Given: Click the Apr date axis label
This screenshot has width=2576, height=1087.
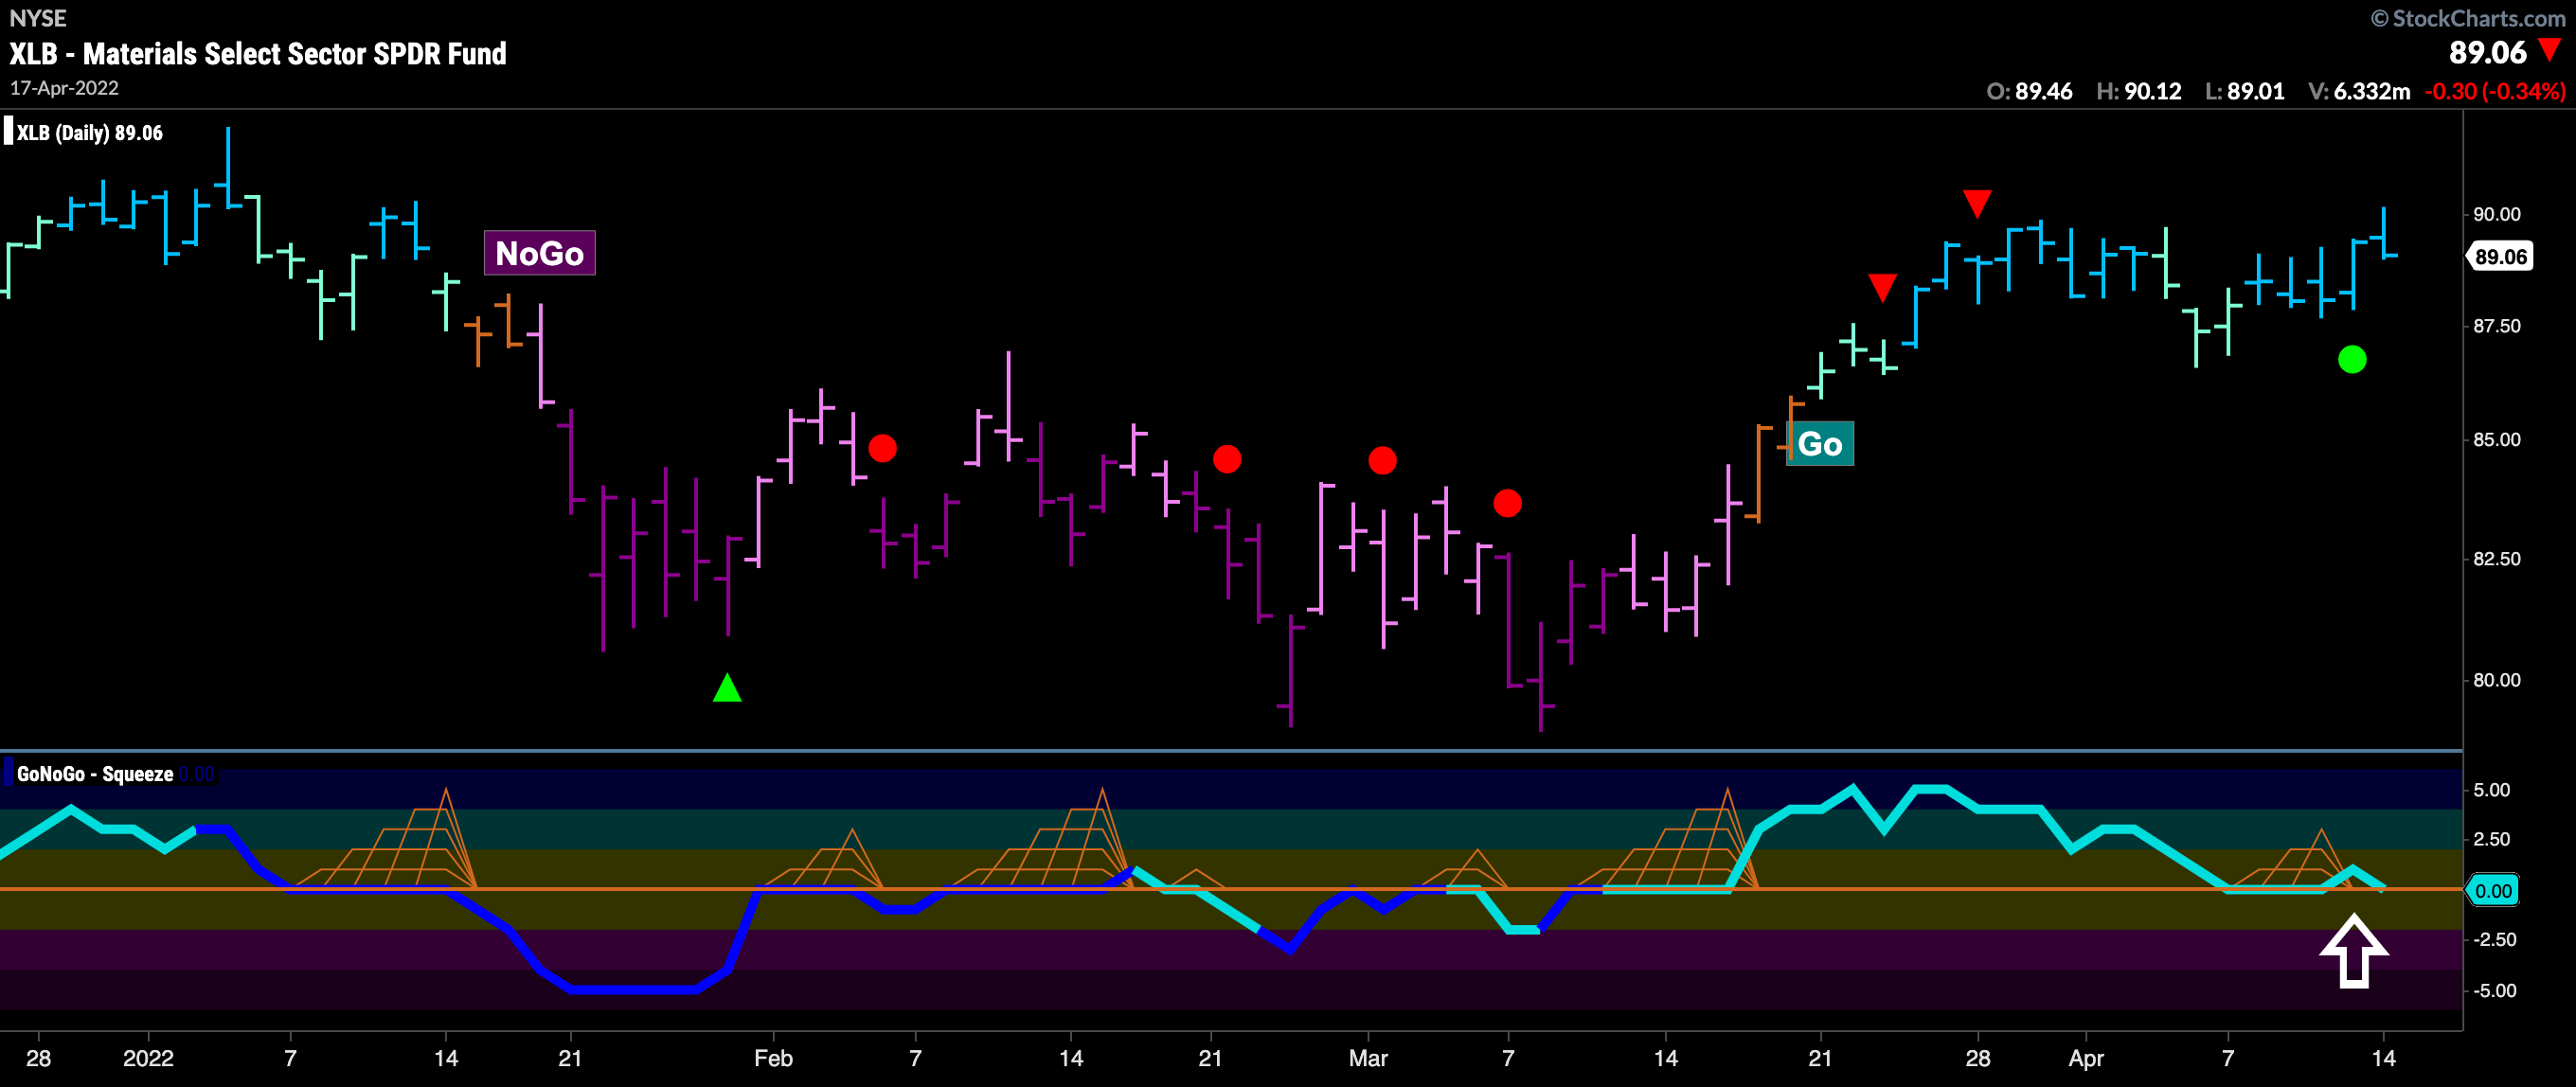Looking at the screenshot, I should coord(2086,1058).
